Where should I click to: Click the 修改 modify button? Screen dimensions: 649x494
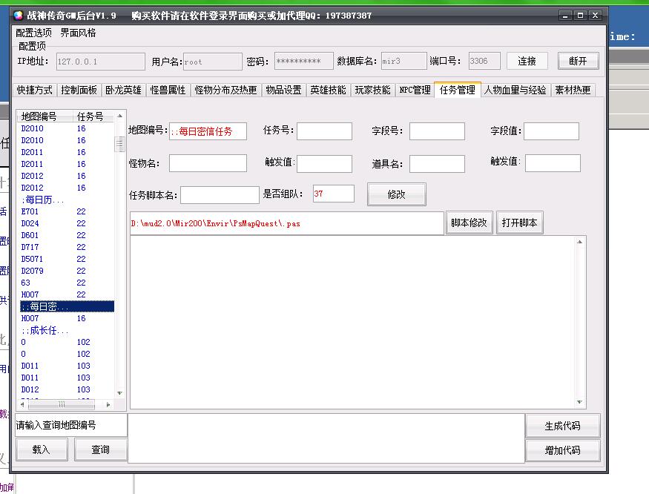tap(396, 194)
